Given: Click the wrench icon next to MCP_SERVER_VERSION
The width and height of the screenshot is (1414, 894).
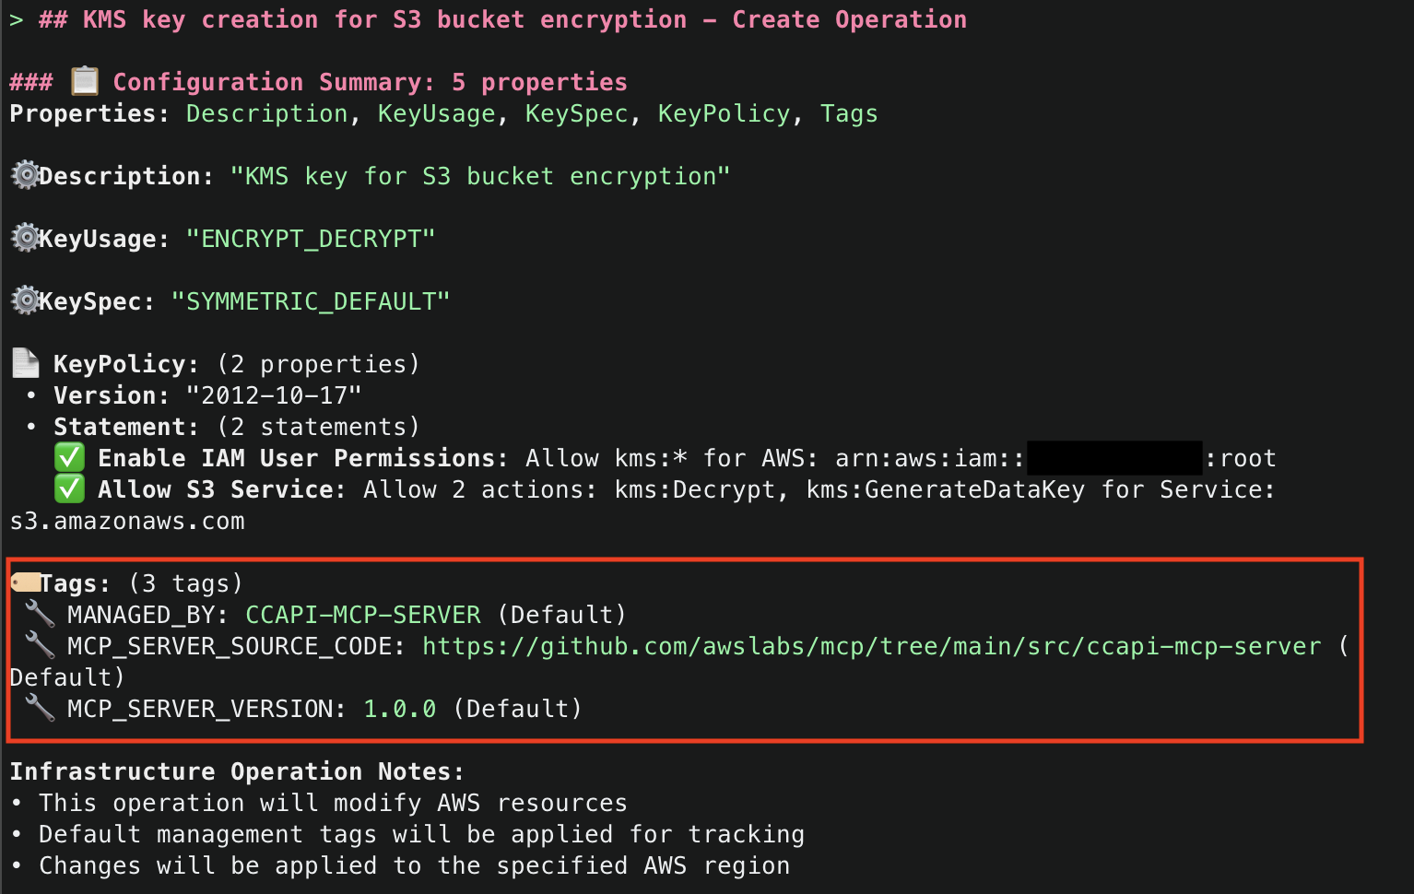Looking at the screenshot, I should point(40,707).
